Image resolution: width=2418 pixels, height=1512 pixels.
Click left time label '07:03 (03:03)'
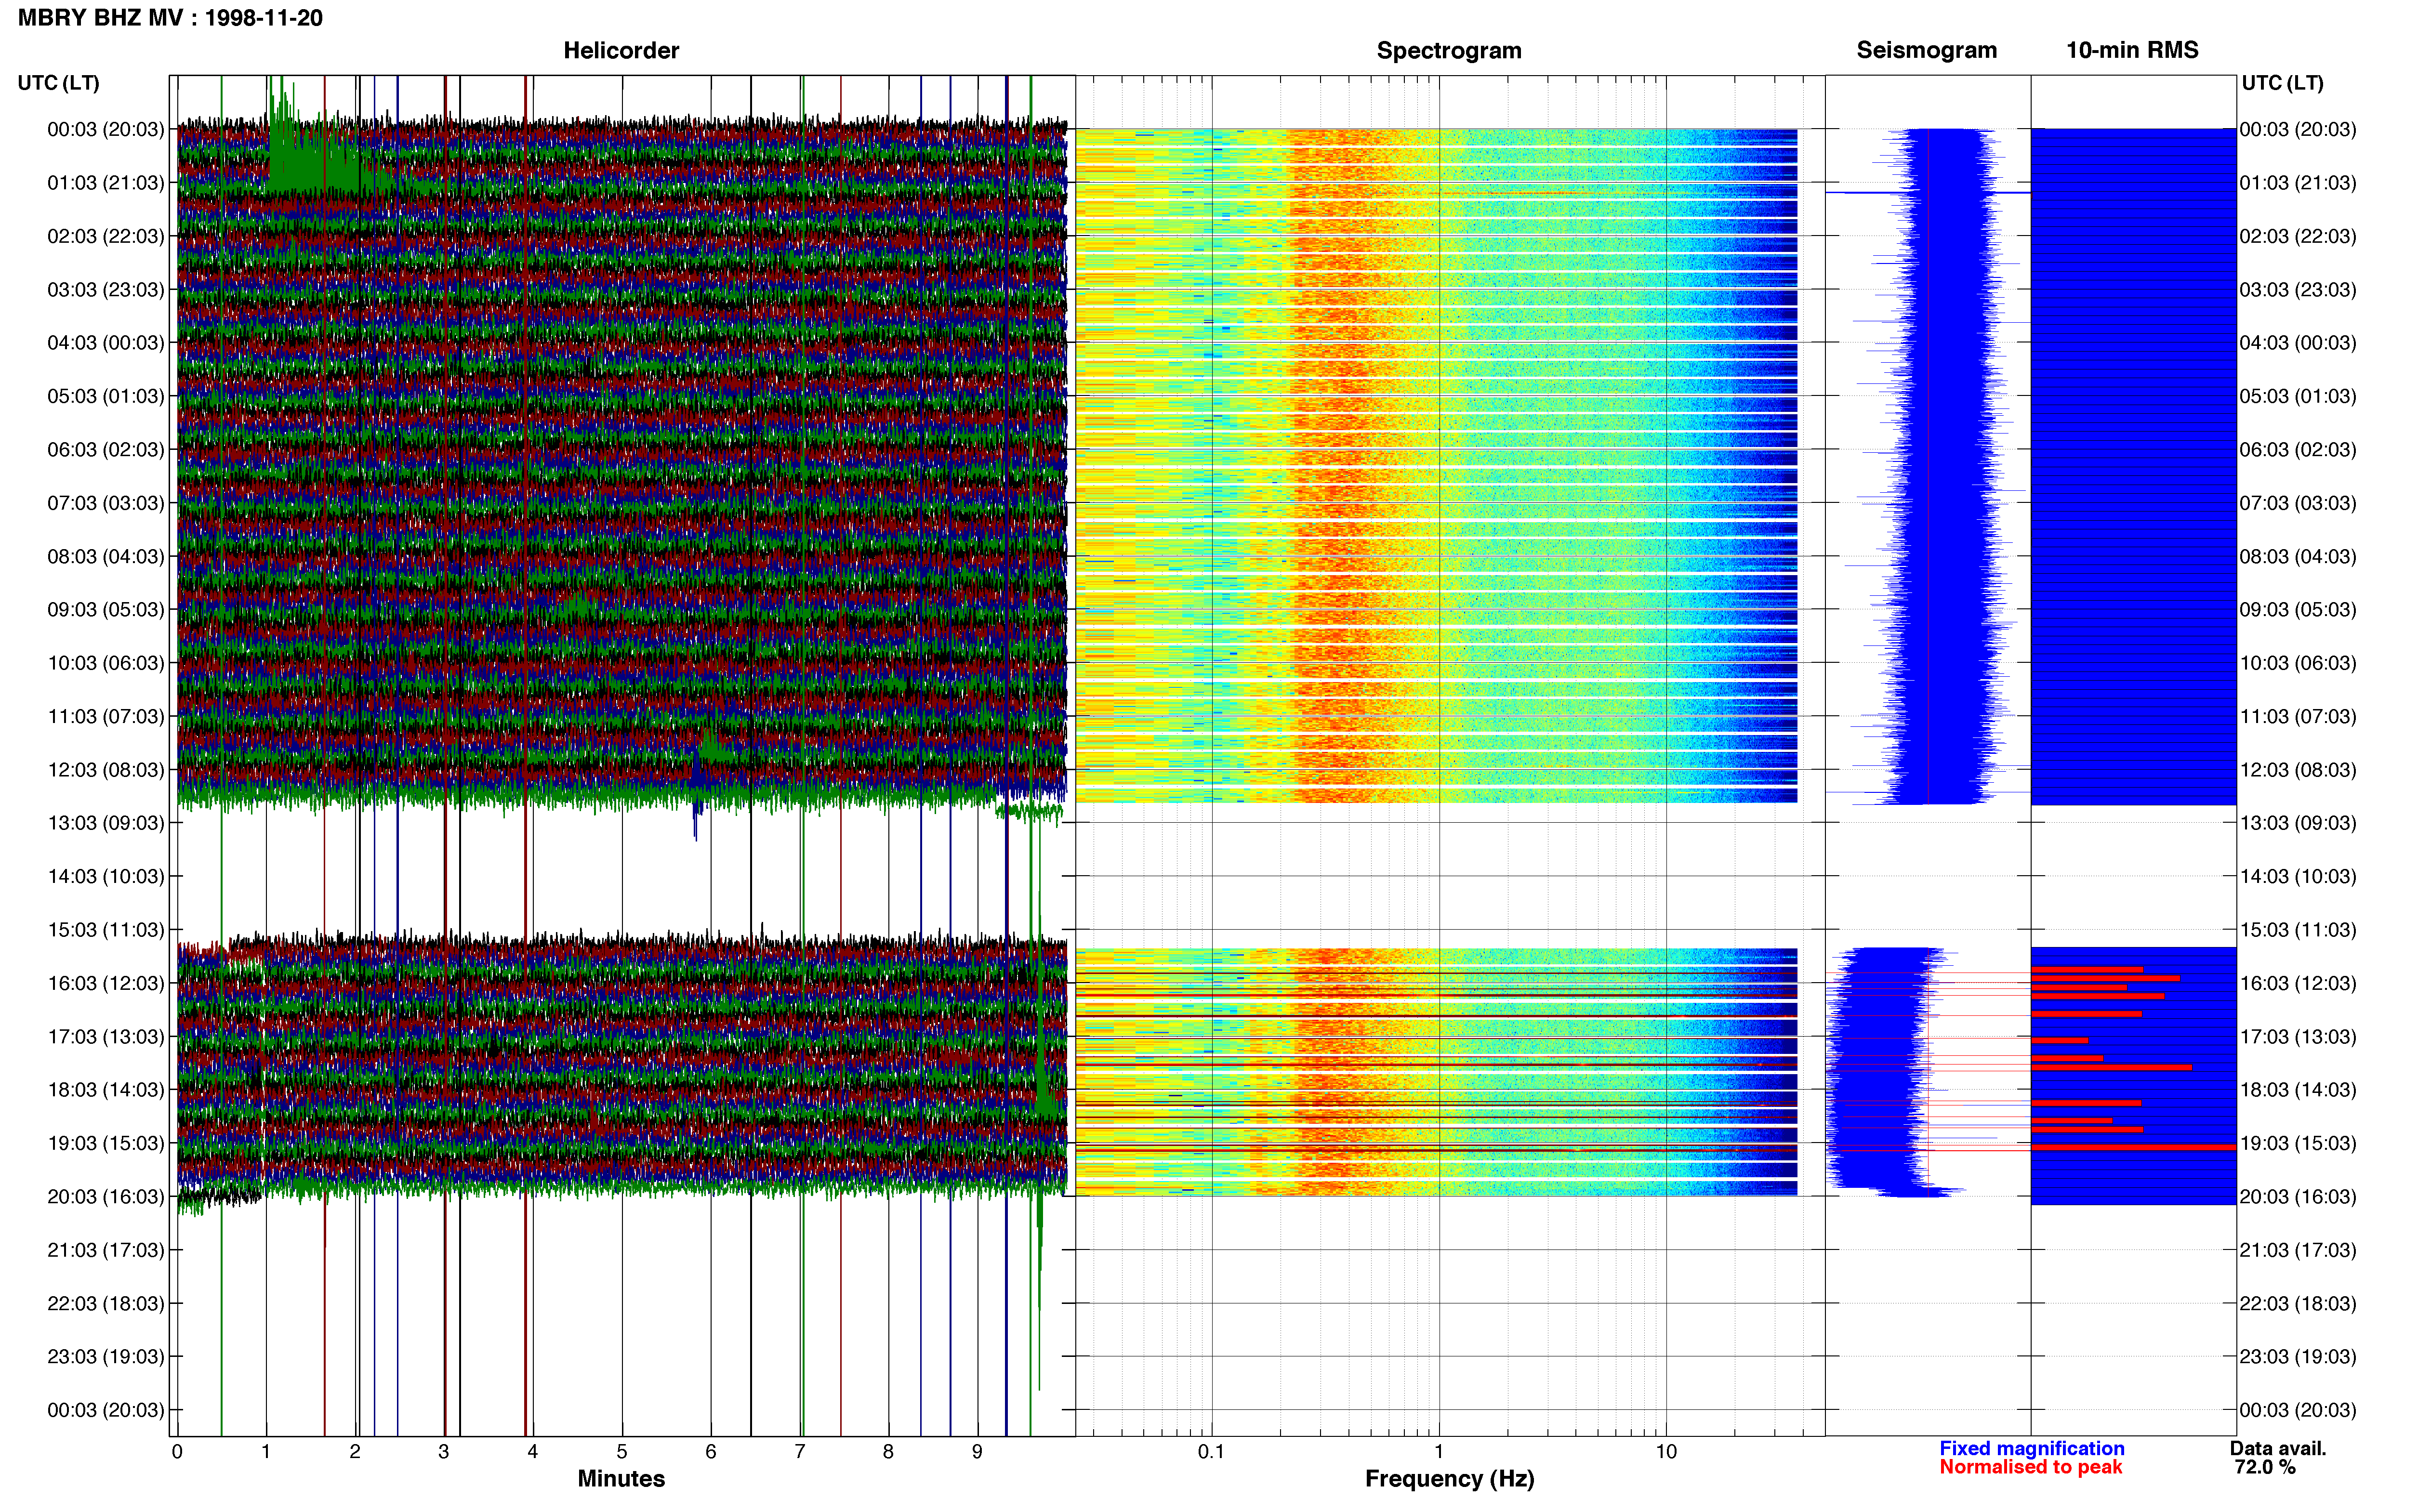click(105, 503)
